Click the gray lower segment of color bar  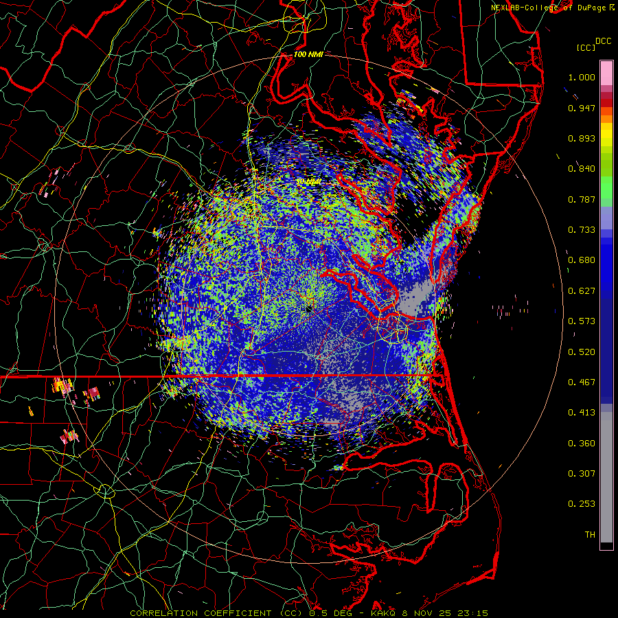click(606, 477)
